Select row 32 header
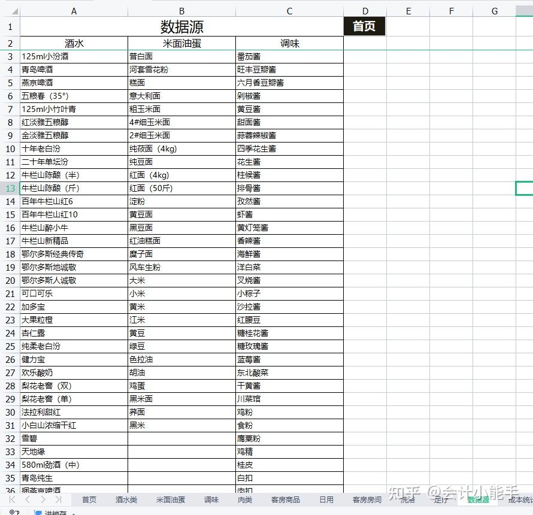The height and width of the screenshot is (515, 533). click(10, 439)
